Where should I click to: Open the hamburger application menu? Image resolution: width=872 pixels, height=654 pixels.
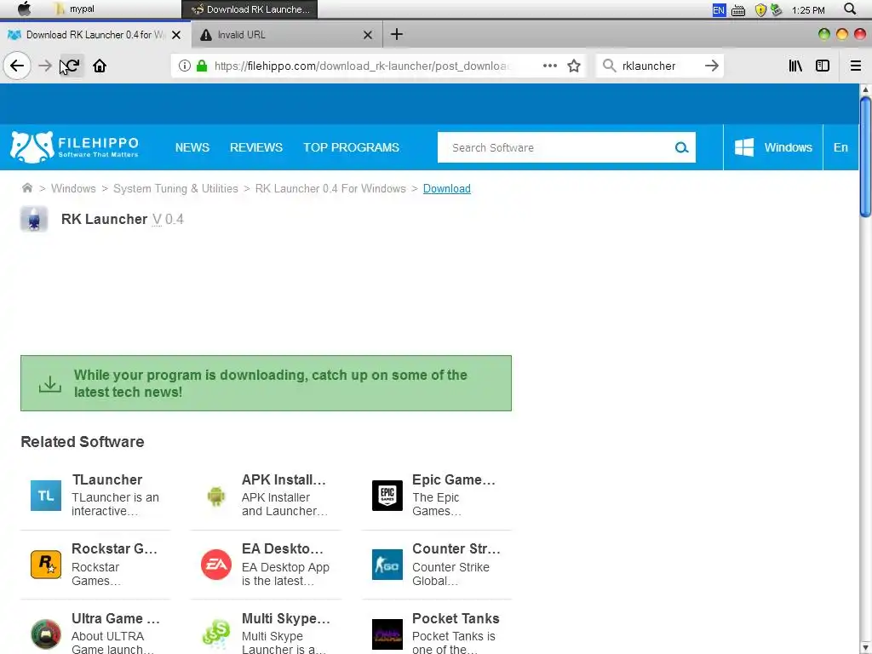855,66
